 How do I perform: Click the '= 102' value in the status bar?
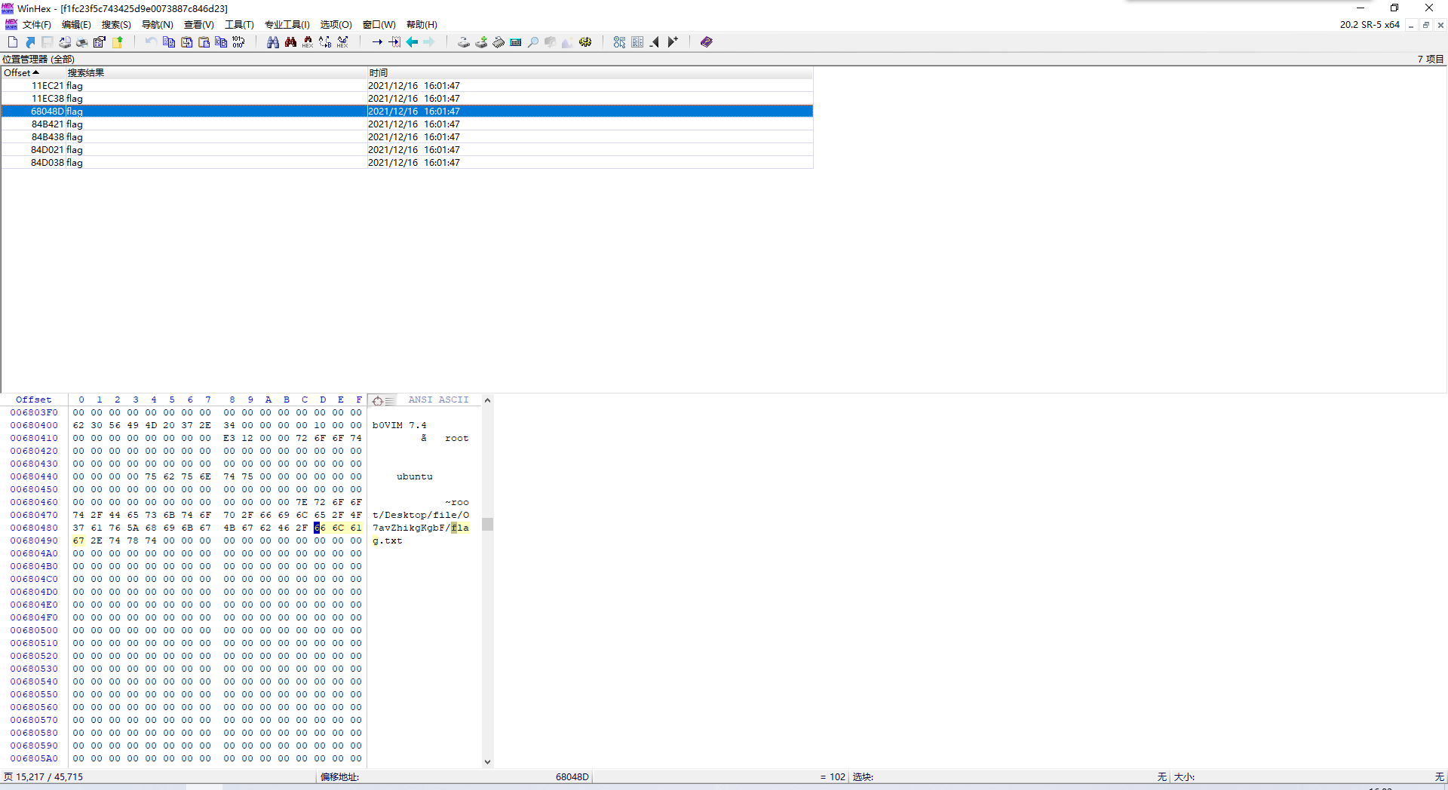pyautogui.click(x=833, y=777)
